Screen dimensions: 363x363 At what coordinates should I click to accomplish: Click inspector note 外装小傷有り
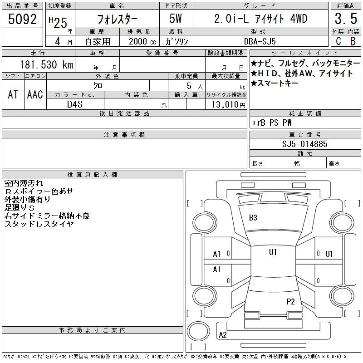[27, 199]
